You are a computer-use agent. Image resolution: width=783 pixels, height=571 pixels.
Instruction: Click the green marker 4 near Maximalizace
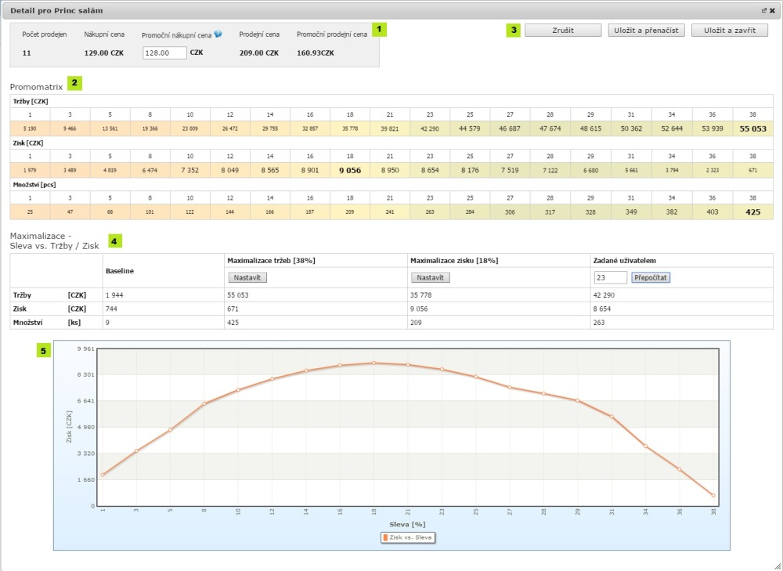[x=114, y=241]
